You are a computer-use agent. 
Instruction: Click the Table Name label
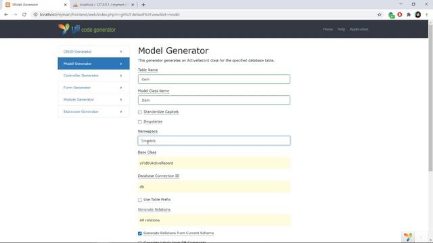click(147, 70)
